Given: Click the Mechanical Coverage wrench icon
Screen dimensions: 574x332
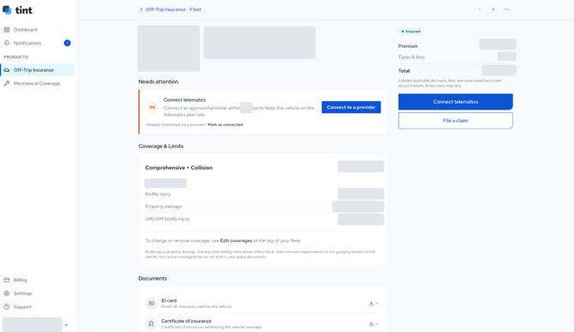Looking at the screenshot, I should pos(7,83).
